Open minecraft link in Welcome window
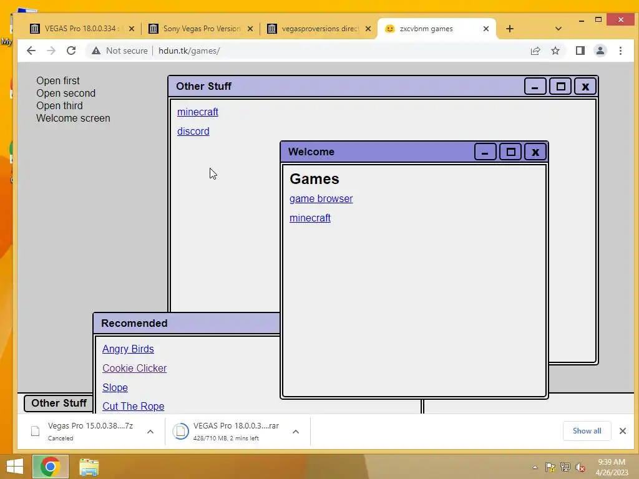This screenshot has width=639, height=479. 310,218
